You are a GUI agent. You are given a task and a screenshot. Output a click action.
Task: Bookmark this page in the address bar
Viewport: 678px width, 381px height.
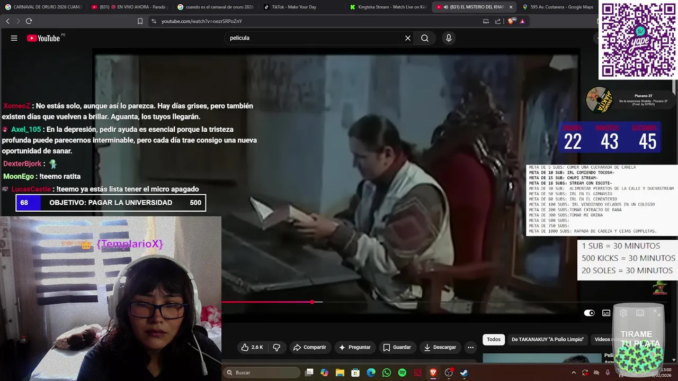tap(140, 21)
